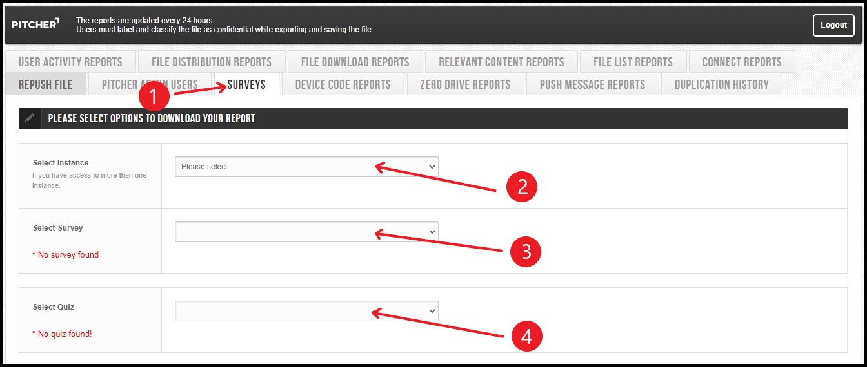The width and height of the screenshot is (867, 367).
Task: Open the User Activity Reports tab
Action: (x=70, y=62)
